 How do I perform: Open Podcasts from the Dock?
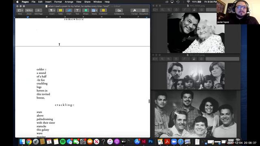point(117,142)
